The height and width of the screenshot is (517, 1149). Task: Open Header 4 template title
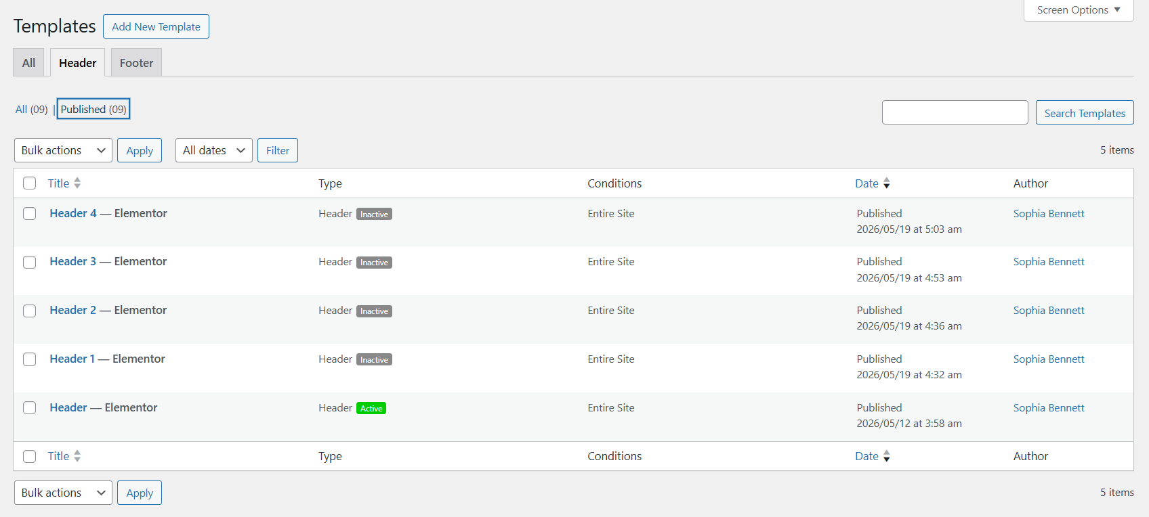(x=73, y=213)
